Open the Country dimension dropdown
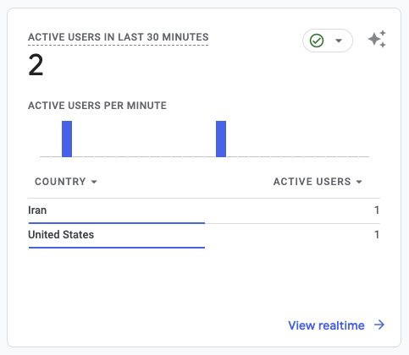 point(66,182)
